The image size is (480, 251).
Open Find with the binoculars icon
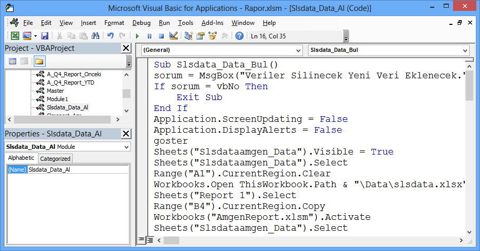(x=96, y=36)
